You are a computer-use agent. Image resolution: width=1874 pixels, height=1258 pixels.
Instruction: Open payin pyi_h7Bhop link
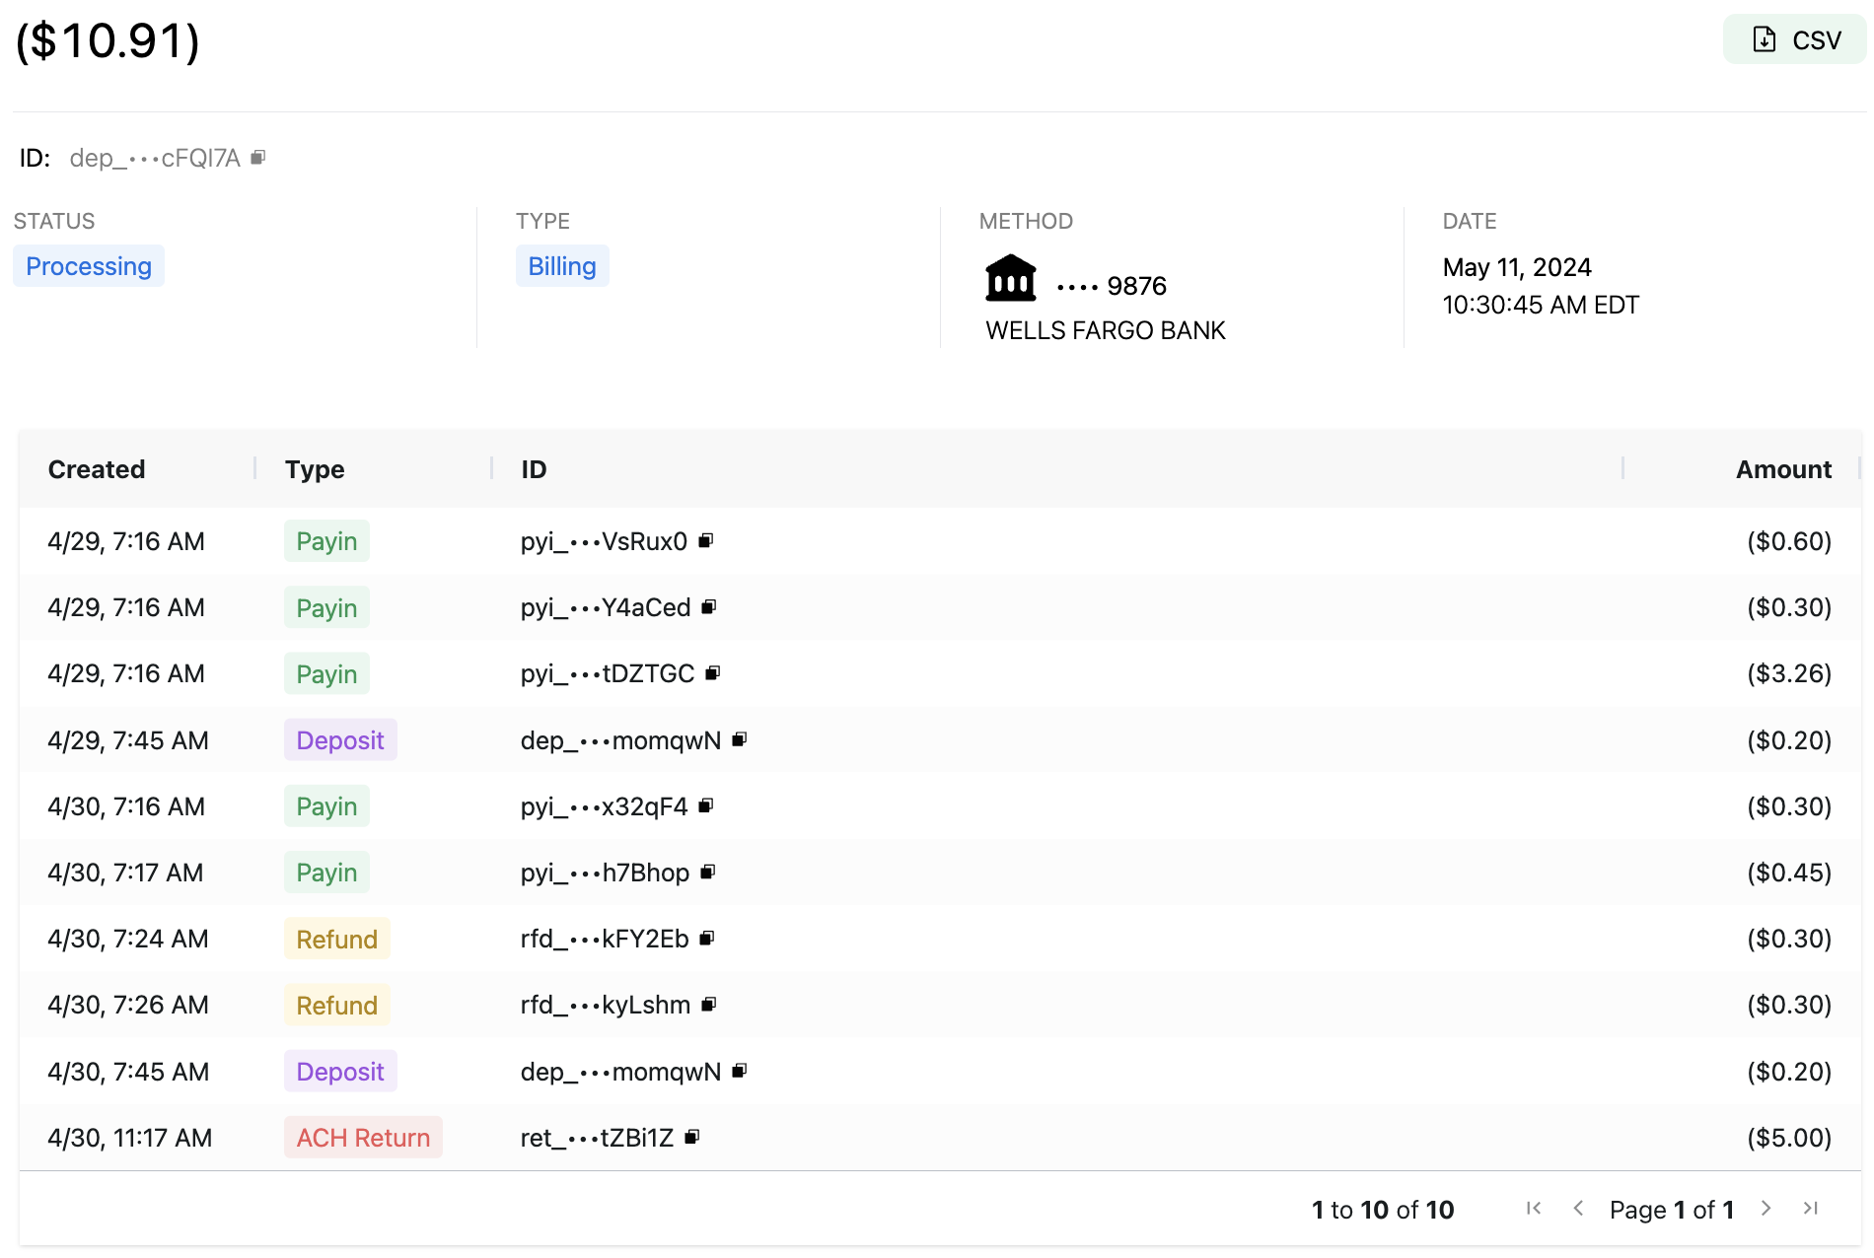click(x=605, y=873)
